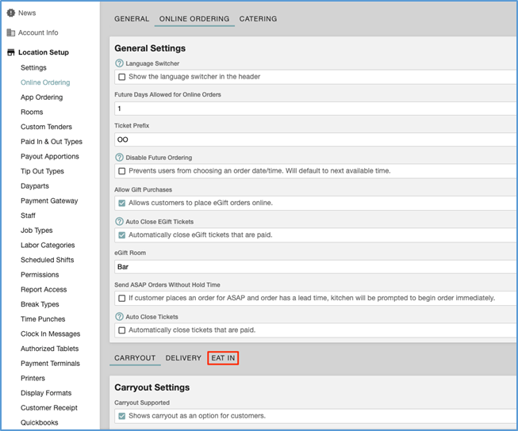Enable the language switcher checkbox

122,77
